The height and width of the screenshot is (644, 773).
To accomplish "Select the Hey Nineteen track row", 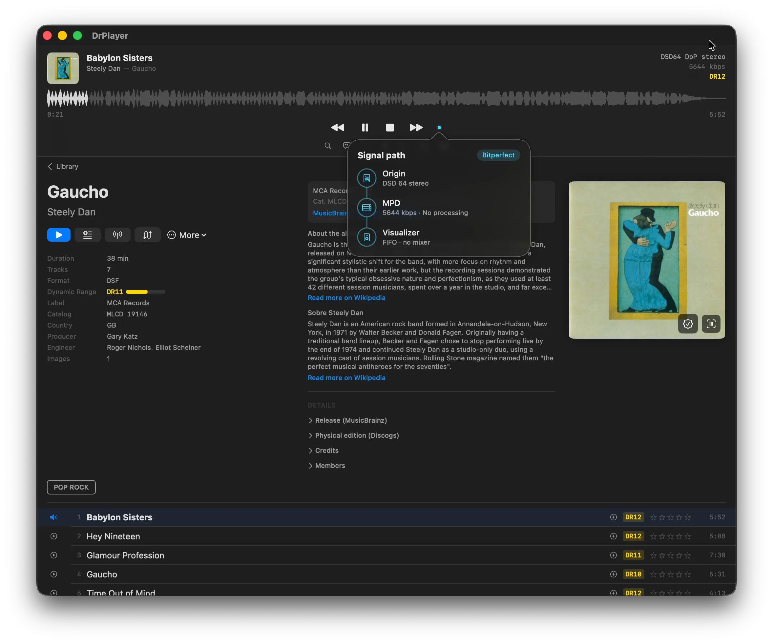I will [x=386, y=536].
